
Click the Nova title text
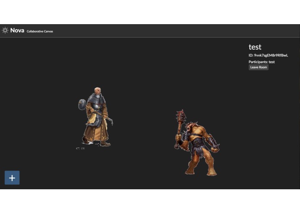17,30
